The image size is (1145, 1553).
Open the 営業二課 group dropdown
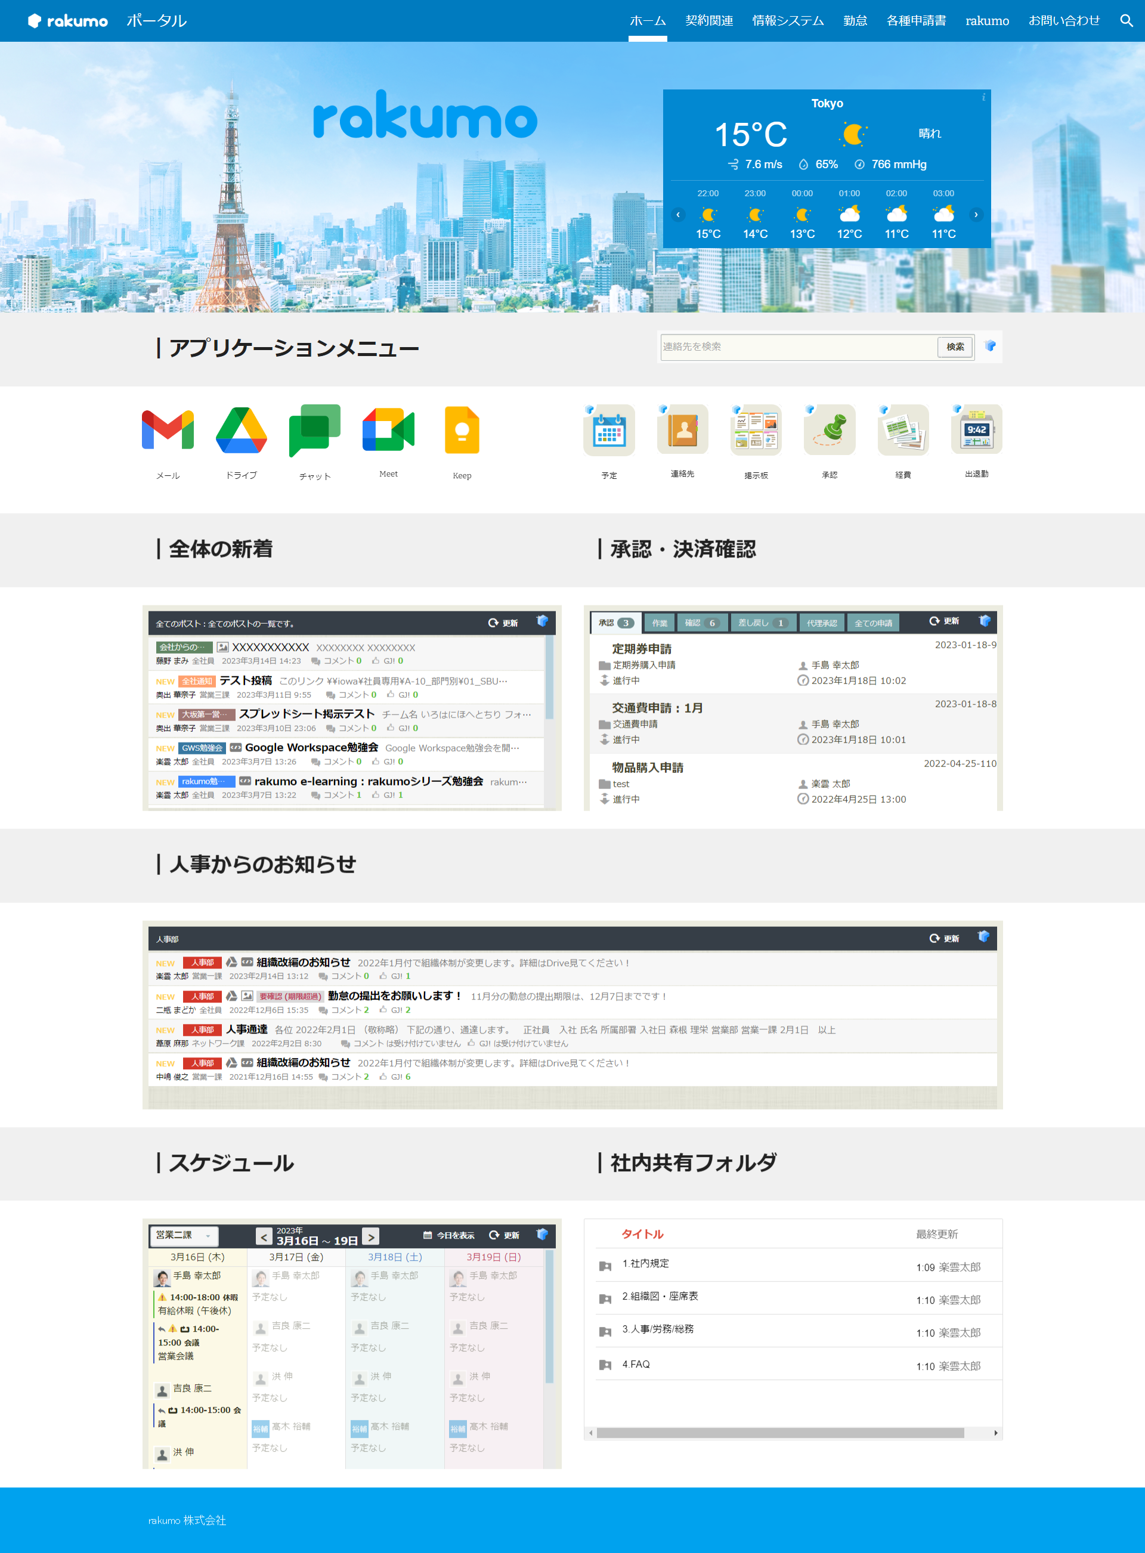[184, 1236]
